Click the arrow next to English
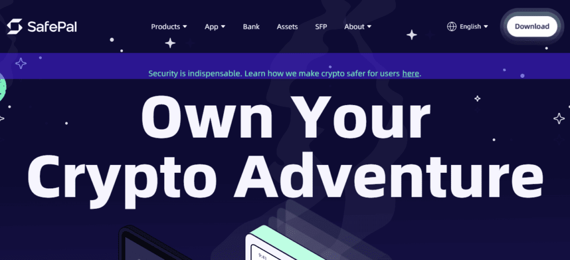The height and width of the screenshot is (260, 570). [485, 27]
